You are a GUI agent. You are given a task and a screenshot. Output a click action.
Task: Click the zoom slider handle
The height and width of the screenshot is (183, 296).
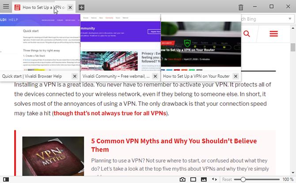click(x=243, y=179)
